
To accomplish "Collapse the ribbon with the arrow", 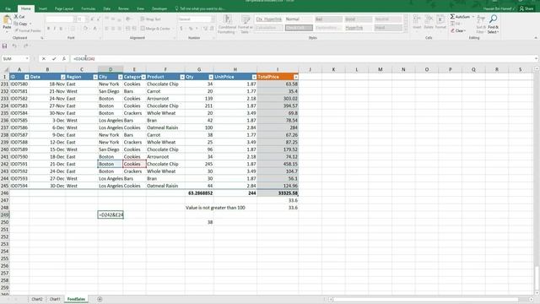I will point(536,38).
